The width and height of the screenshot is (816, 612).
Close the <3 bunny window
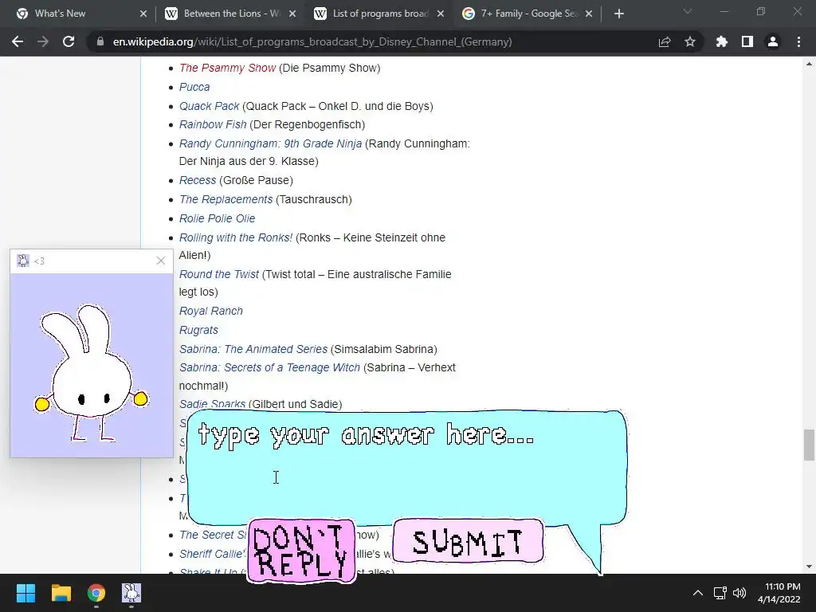pyautogui.click(x=161, y=261)
